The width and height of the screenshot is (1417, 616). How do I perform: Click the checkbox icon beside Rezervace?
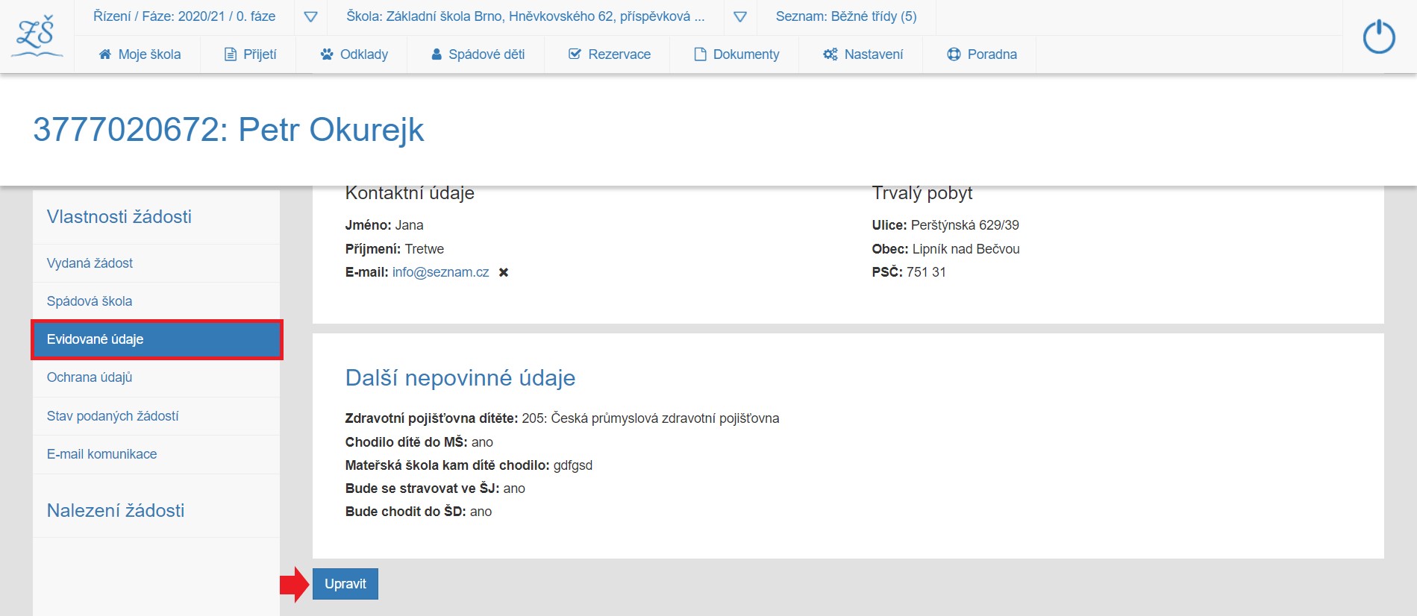[x=575, y=54]
